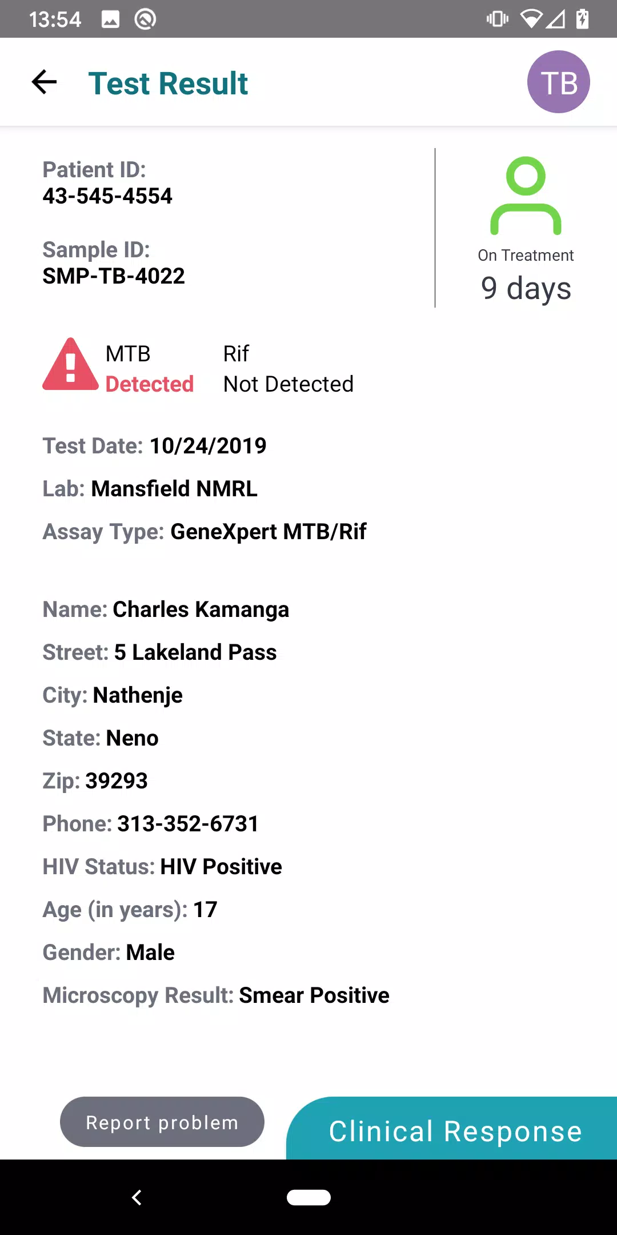This screenshot has width=617, height=1235.
Task: Tap the phone number 313-352-6731
Action: point(188,824)
